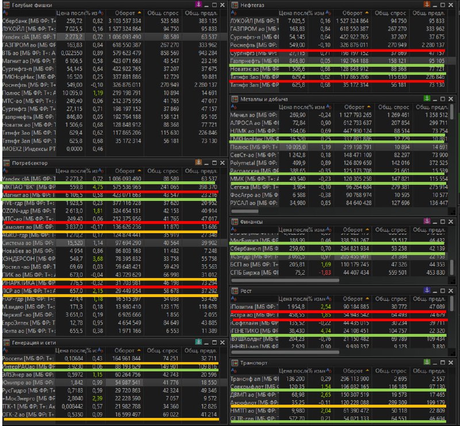Select the IMOEX2 row in Голубые фишки

[x=114, y=149]
